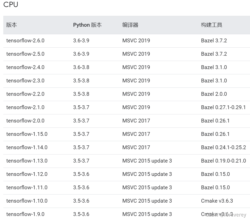
Task: Click MSVC 2015 update 3 in tensorflow-1.10.0 row
Action: (x=147, y=201)
